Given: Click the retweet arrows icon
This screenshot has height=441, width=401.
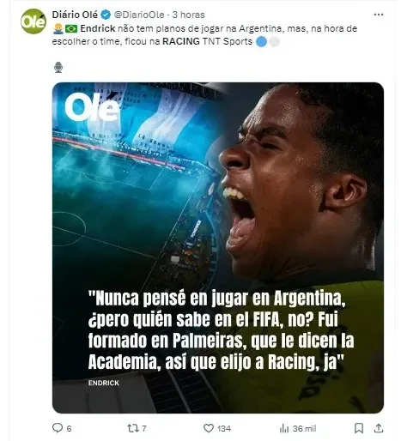Looking at the screenshot, I should click(x=133, y=428).
